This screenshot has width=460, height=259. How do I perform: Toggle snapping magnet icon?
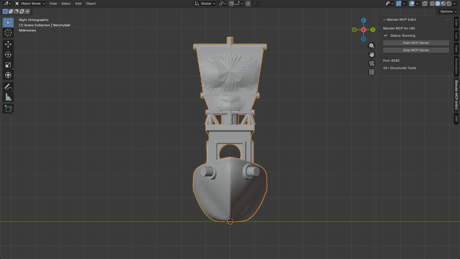[x=231, y=4]
